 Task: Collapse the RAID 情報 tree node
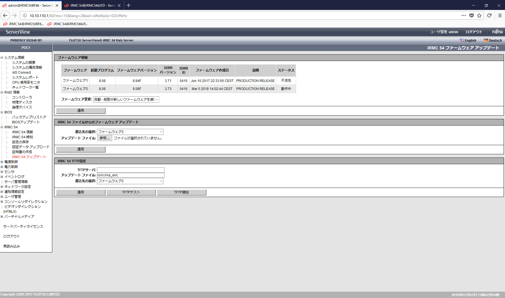(2, 92)
